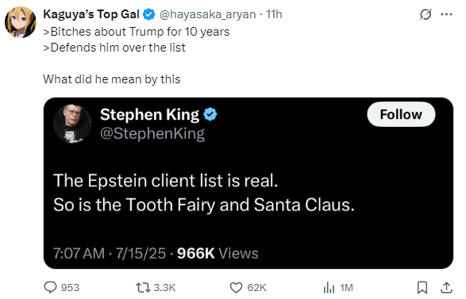Open the three-dot more options menu
The height and width of the screenshot is (299, 466).
tap(446, 14)
